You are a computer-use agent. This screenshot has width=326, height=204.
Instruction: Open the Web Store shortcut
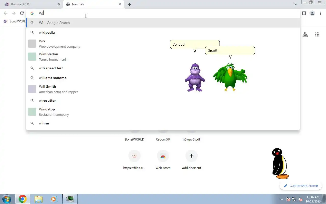[x=163, y=160]
